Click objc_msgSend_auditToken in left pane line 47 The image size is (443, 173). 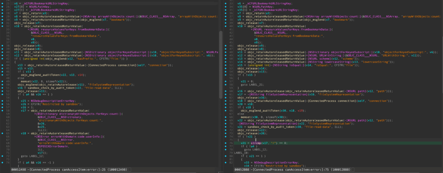point(41,75)
